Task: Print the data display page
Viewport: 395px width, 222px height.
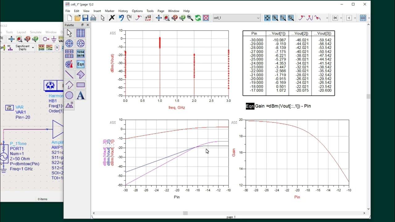Action: click(x=93, y=18)
